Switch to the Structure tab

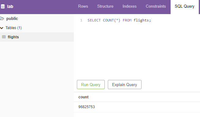105,6
